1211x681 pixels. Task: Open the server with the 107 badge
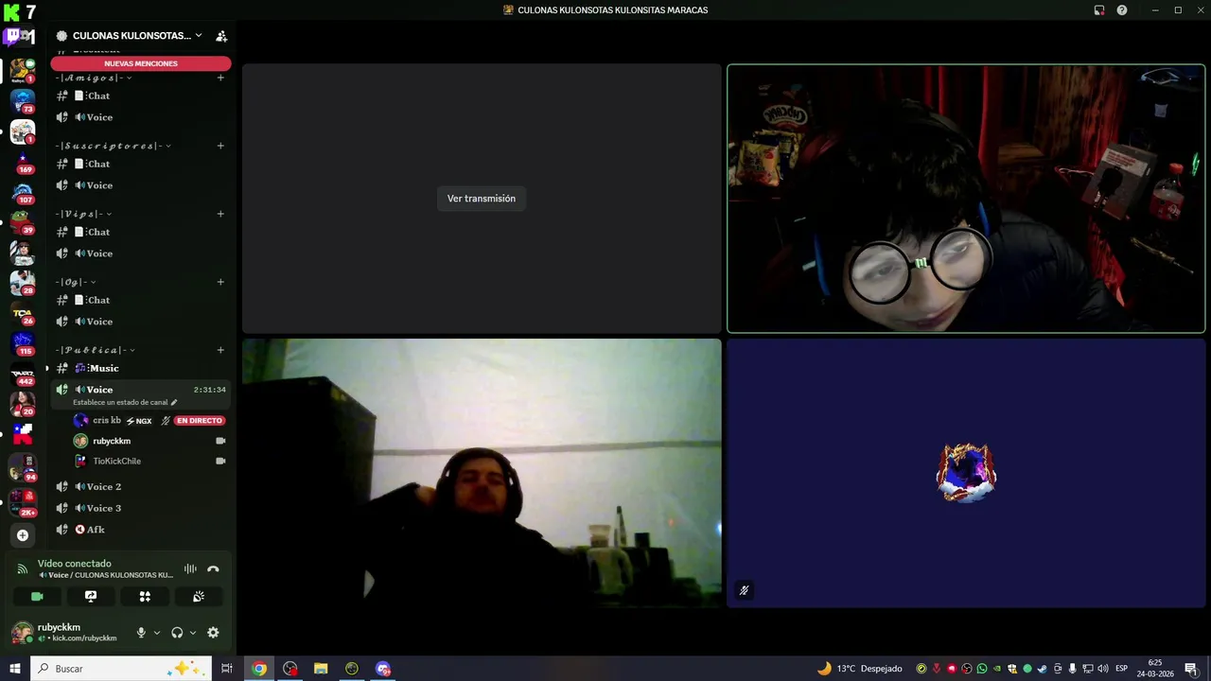tap(23, 192)
